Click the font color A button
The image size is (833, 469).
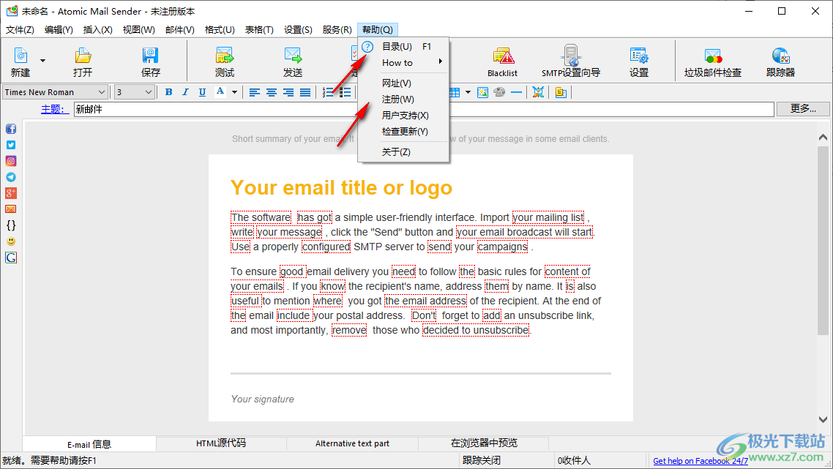click(x=220, y=92)
